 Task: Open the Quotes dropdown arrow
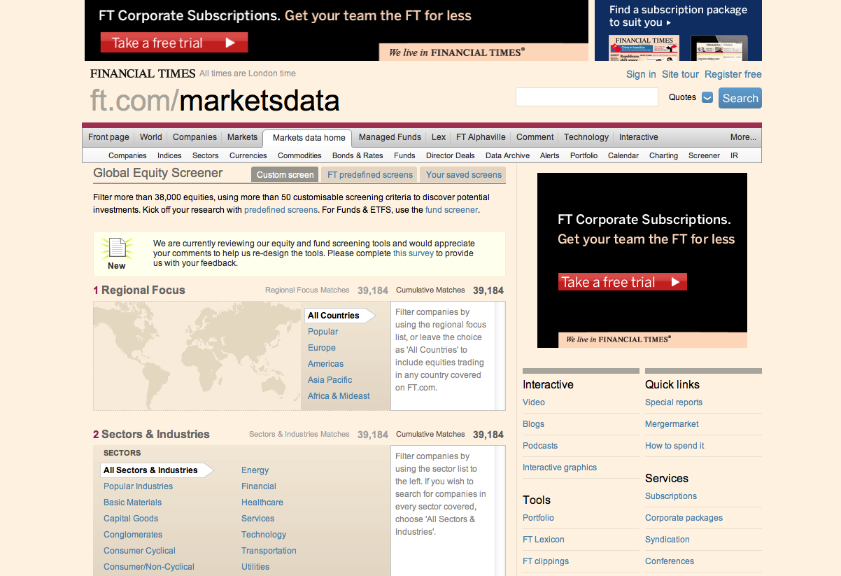(707, 97)
